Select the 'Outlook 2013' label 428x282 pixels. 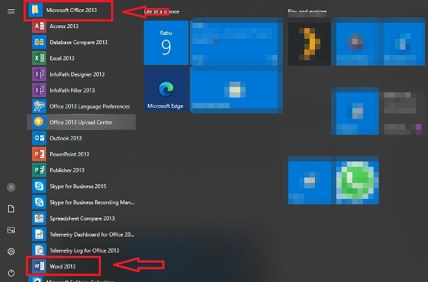pyautogui.click(x=66, y=138)
